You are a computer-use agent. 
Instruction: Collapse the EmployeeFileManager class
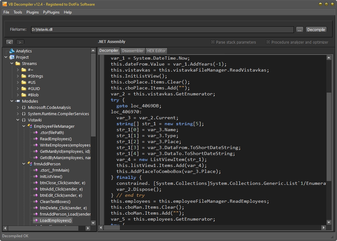(24, 126)
